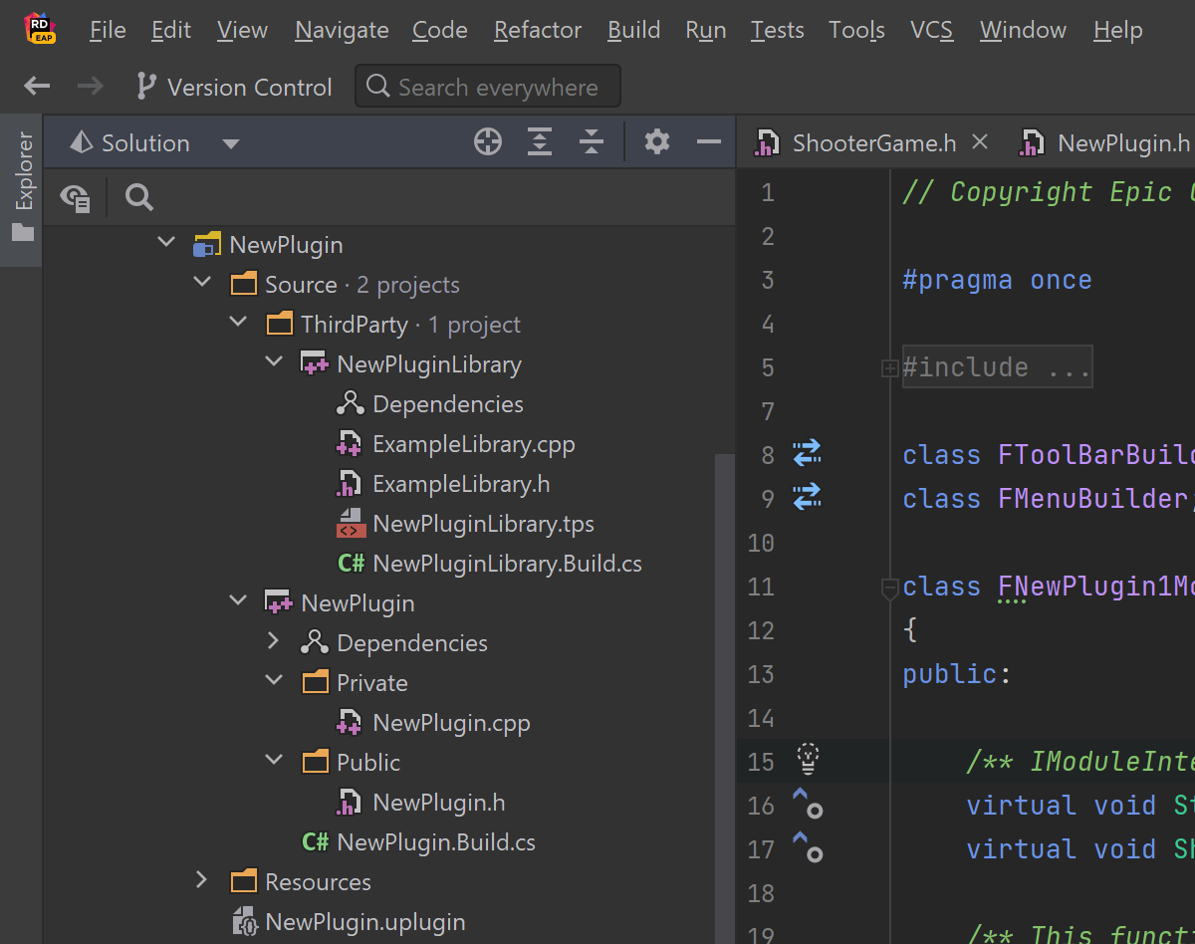1195x944 pixels.
Task: Click the Collapse All icon in Solution panel
Action: pyautogui.click(x=592, y=142)
